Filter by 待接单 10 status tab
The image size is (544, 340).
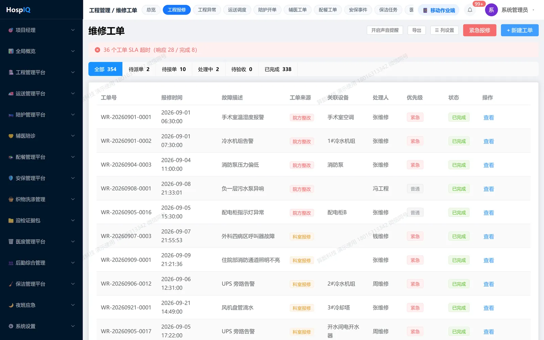click(174, 69)
